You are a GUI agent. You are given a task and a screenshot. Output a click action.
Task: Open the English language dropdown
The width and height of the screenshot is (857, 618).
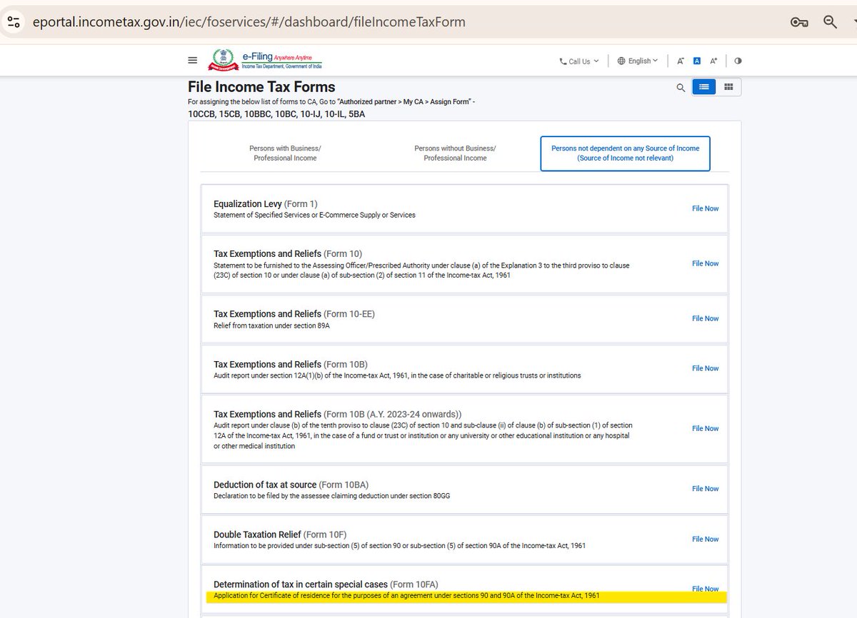(x=638, y=61)
